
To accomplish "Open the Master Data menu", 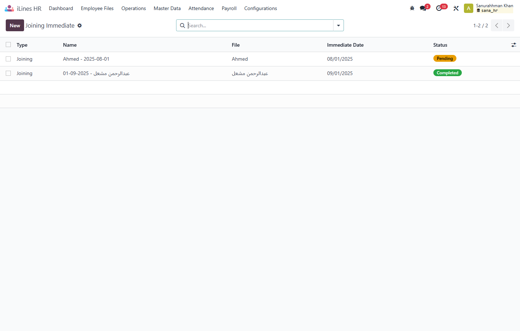I will point(167,8).
